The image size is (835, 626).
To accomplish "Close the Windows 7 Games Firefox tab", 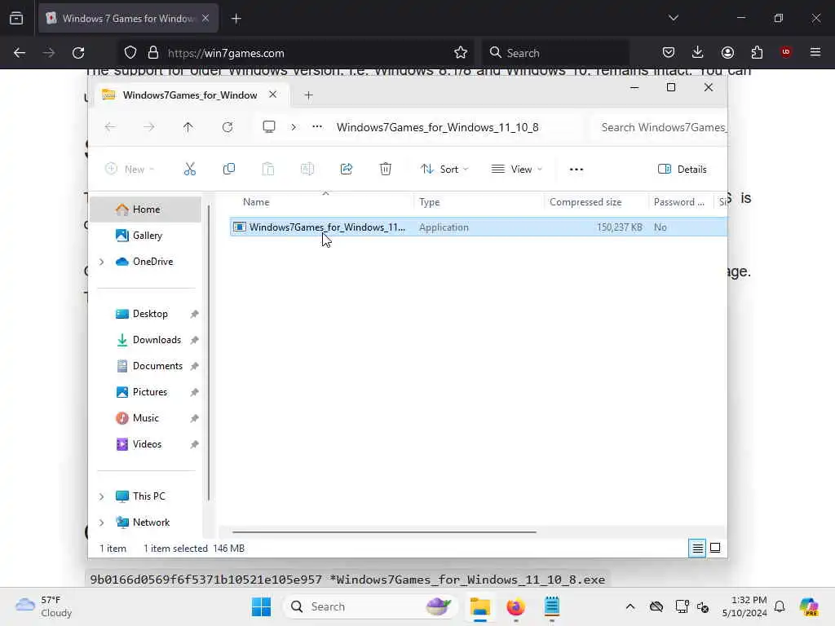I will click(205, 18).
